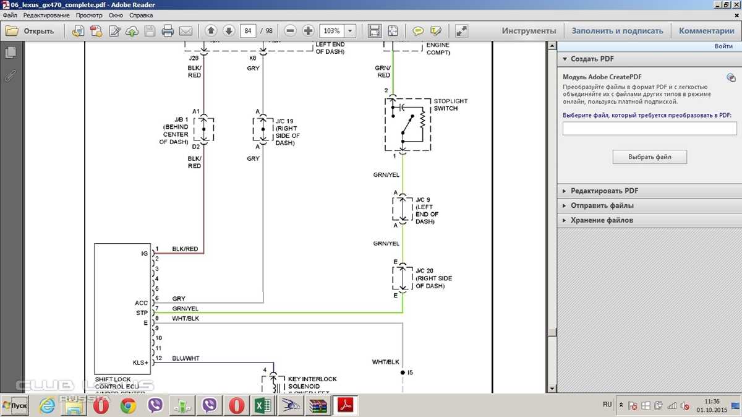The width and height of the screenshot is (742, 417).
Task: Open the Окно menu
Action: pos(116,14)
